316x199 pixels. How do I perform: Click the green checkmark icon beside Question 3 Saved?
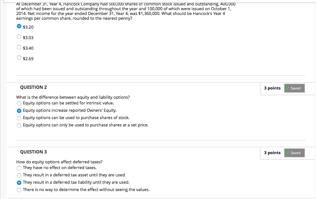287,153
